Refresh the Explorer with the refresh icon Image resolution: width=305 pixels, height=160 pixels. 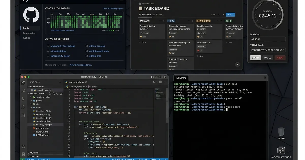coord(57,93)
